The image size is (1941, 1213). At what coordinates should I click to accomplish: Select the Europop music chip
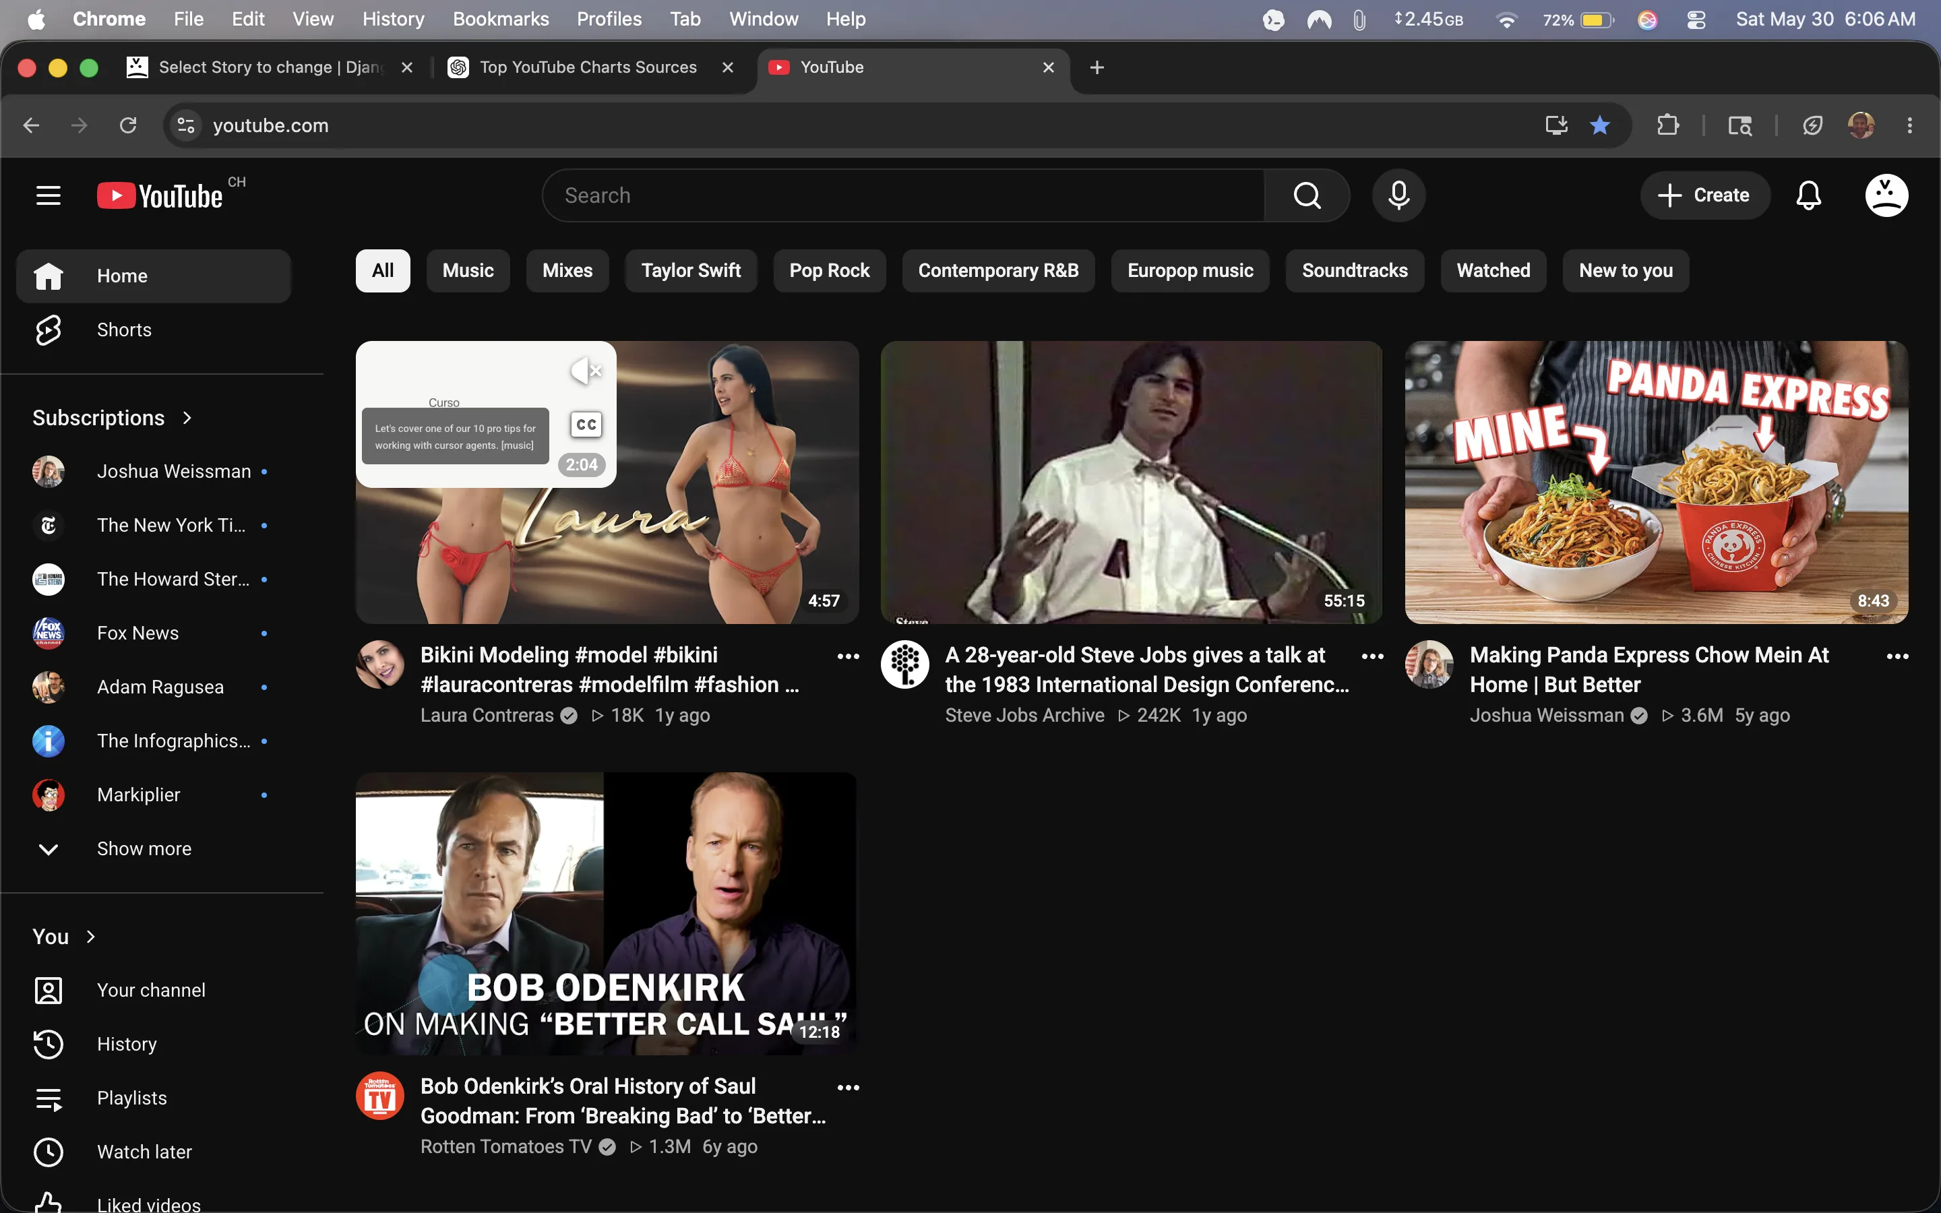point(1190,270)
